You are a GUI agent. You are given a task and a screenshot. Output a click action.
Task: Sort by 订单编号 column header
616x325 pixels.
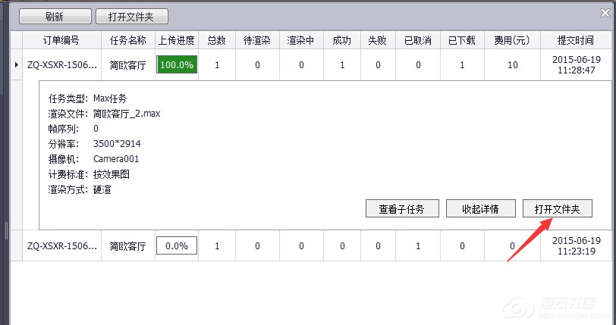(x=61, y=40)
